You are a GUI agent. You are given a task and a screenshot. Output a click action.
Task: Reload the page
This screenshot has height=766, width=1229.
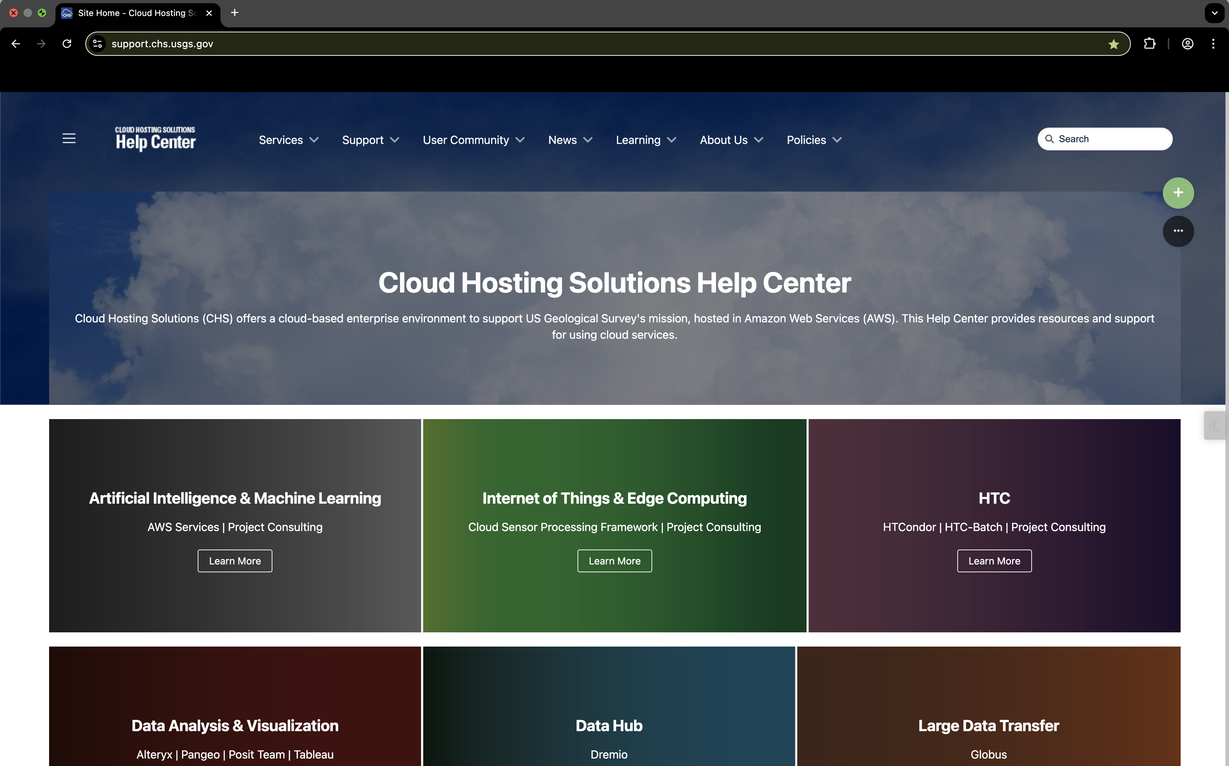[x=67, y=44]
